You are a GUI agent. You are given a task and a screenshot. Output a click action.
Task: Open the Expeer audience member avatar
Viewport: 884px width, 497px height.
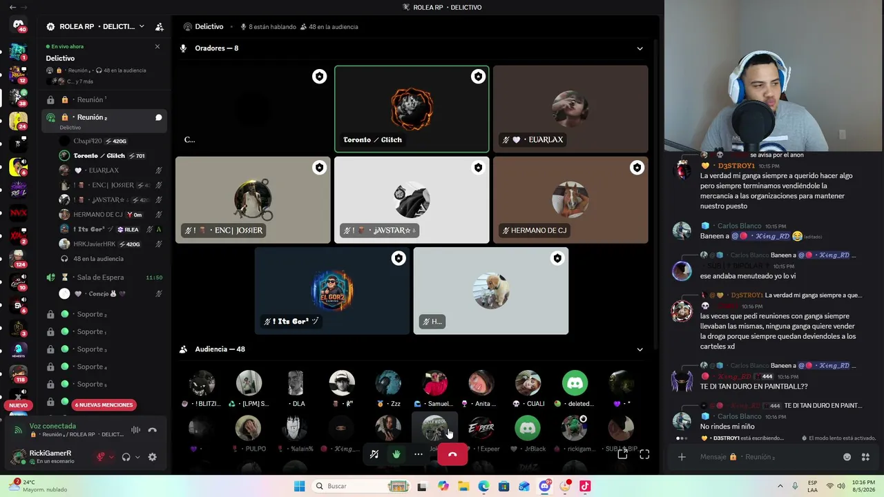481,429
